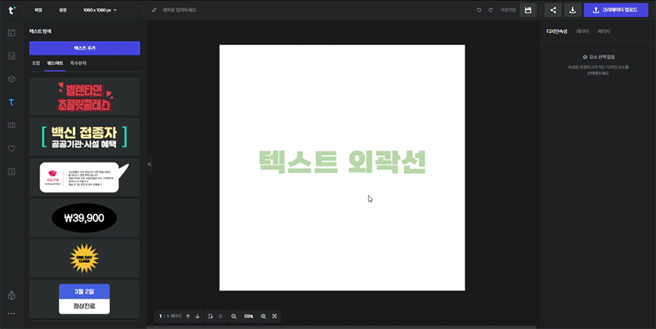Image resolution: width=656 pixels, height=329 pixels.
Task: Click the download icon in top bar
Action: pyautogui.click(x=572, y=10)
